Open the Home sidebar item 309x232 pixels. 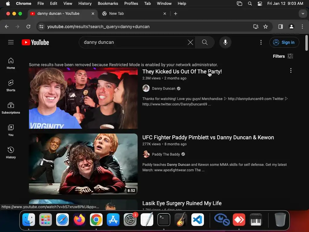[x=11, y=63]
